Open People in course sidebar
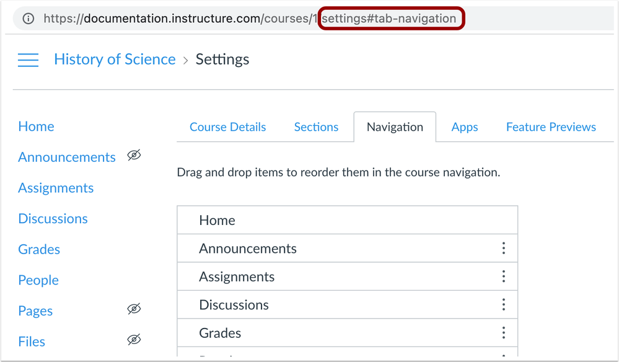Screen dimensions: 619x362 tap(38, 280)
